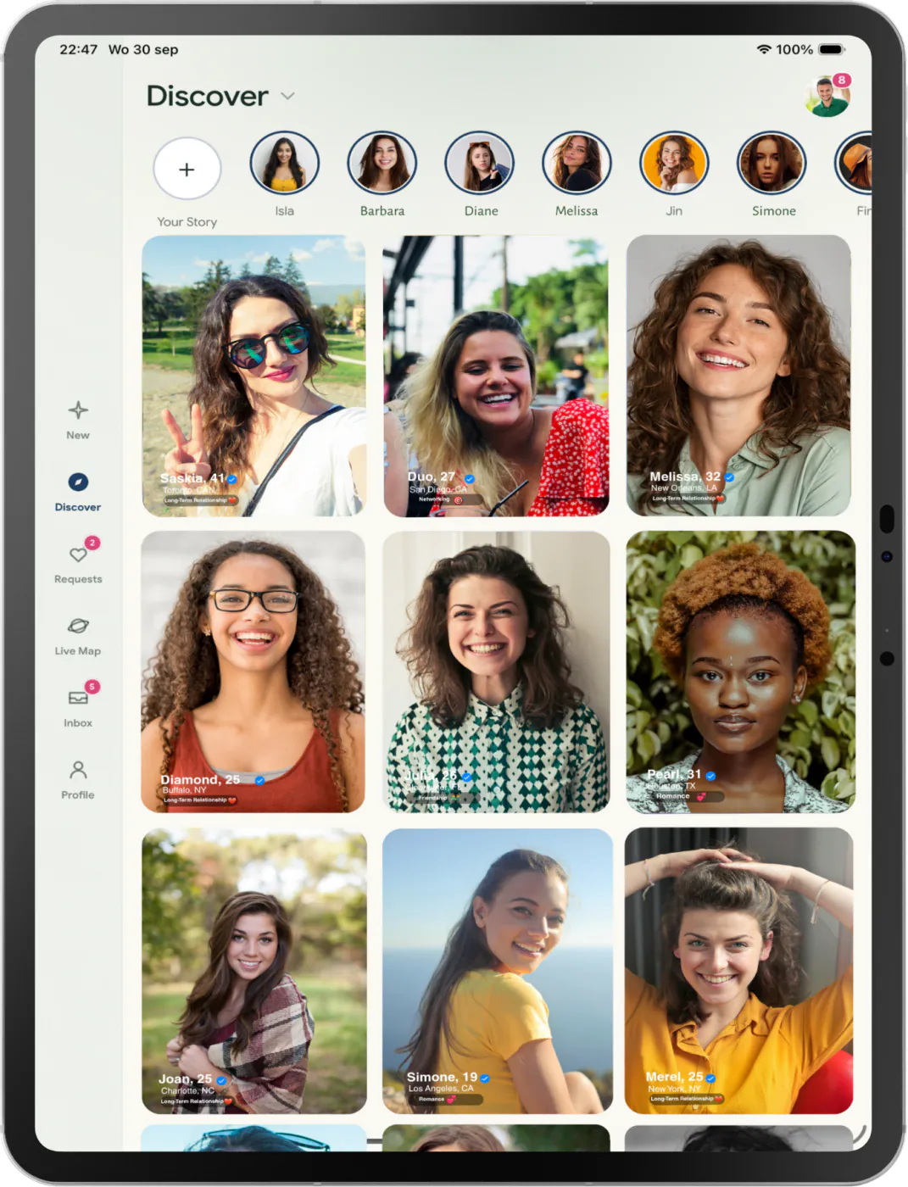
Task: Open Melissa, 32 profile card
Action: coord(738,376)
